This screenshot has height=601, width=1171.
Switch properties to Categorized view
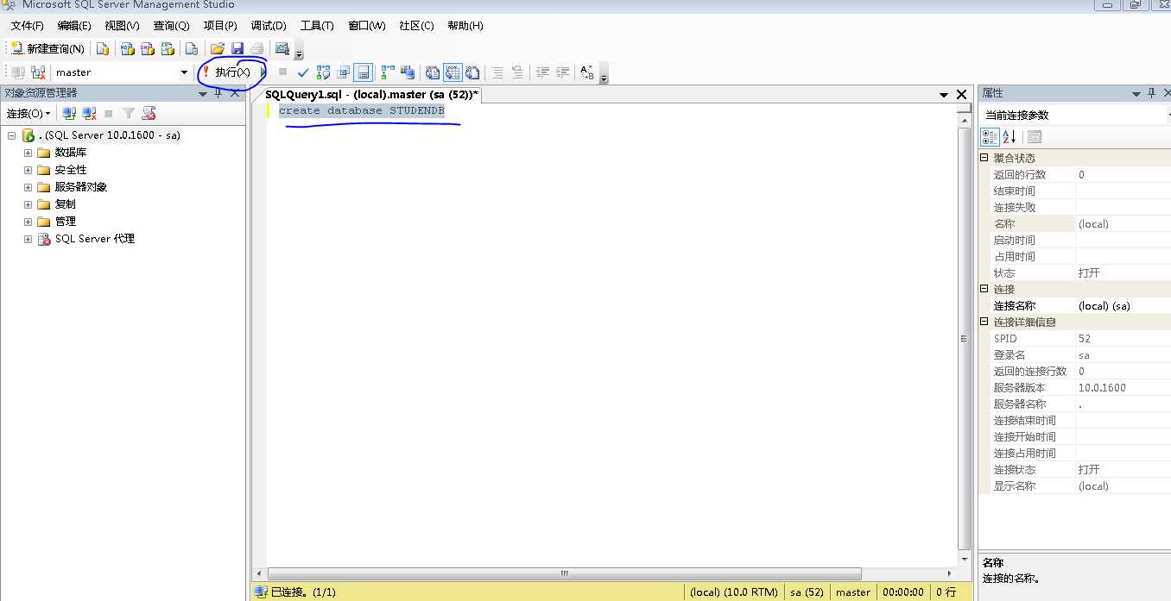[x=991, y=137]
